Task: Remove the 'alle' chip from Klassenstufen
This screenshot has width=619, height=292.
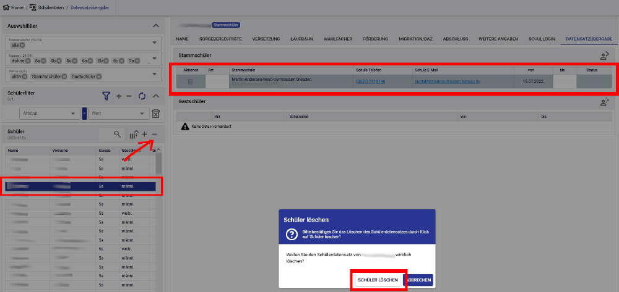Action: click(x=22, y=45)
